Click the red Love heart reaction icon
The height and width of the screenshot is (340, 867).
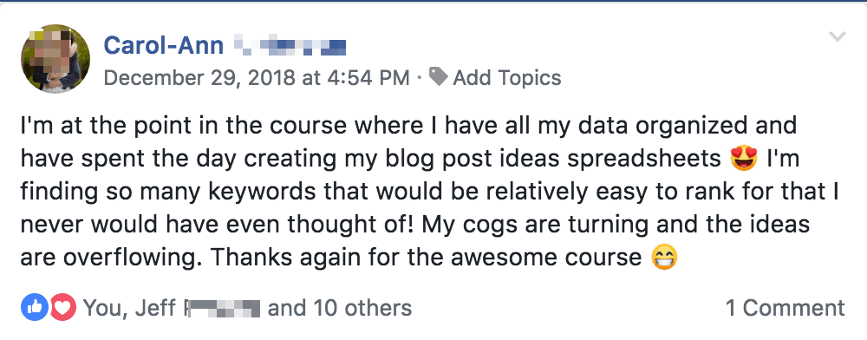[x=62, y=307]
